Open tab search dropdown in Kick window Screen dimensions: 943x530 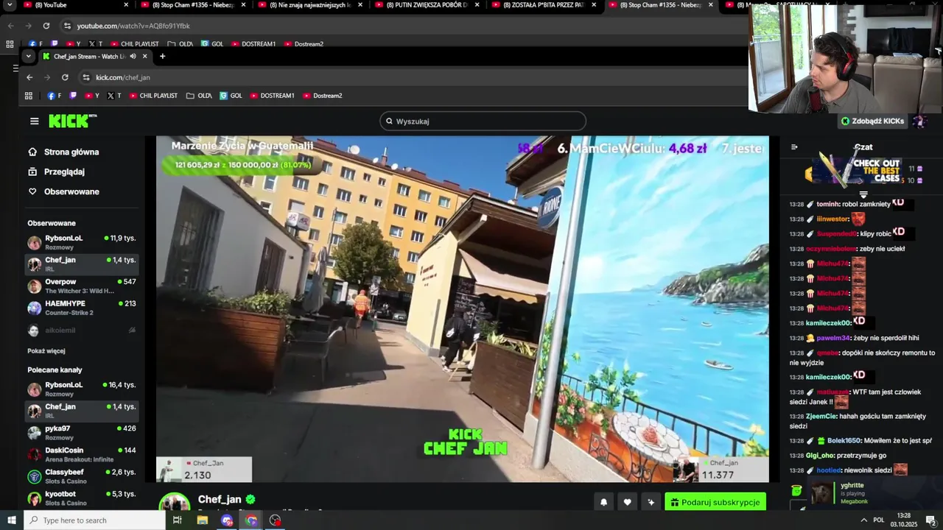click(x=28, y=57)
